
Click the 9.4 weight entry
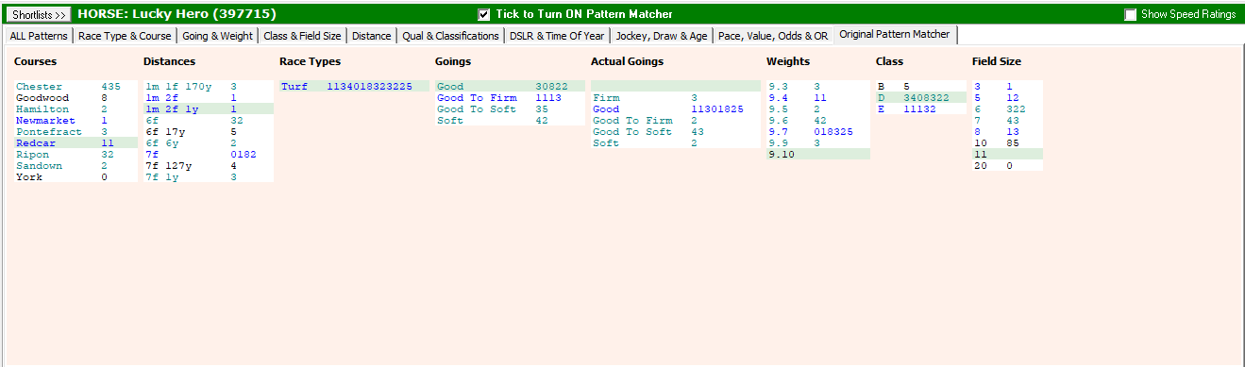tap(818, 98)
